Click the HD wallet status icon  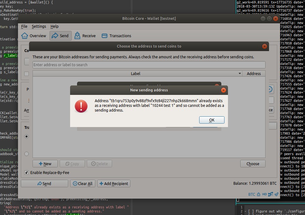click(x=264, y=194)
